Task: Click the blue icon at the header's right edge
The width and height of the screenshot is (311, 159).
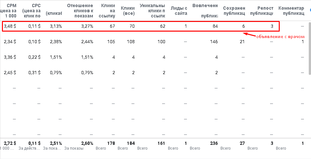Action: point(310,10)
